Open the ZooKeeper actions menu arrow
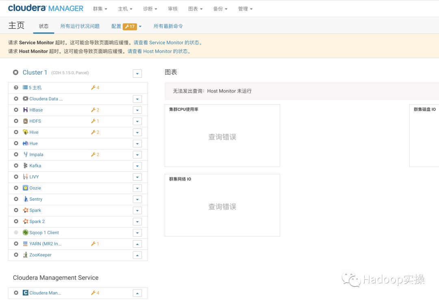 tap(137, 255)
